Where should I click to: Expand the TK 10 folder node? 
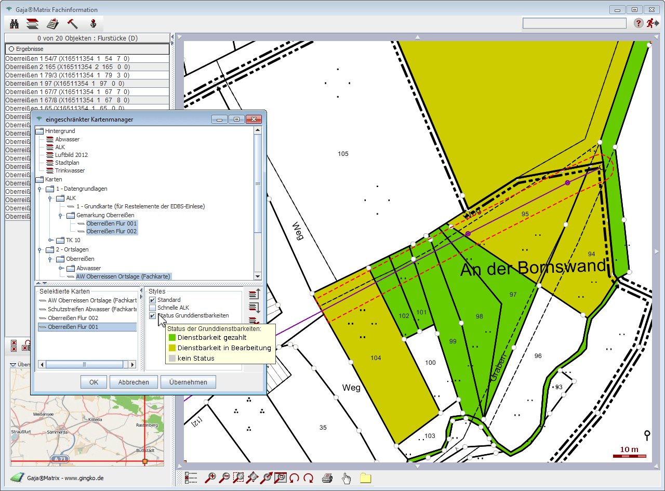50,240
